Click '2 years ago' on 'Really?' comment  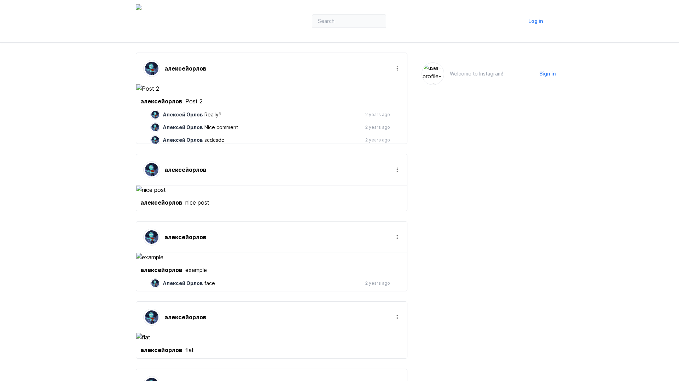point(377,115)
